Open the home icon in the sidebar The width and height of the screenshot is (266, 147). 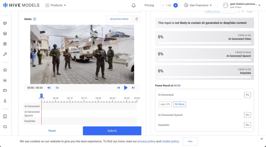pos(5,70)
